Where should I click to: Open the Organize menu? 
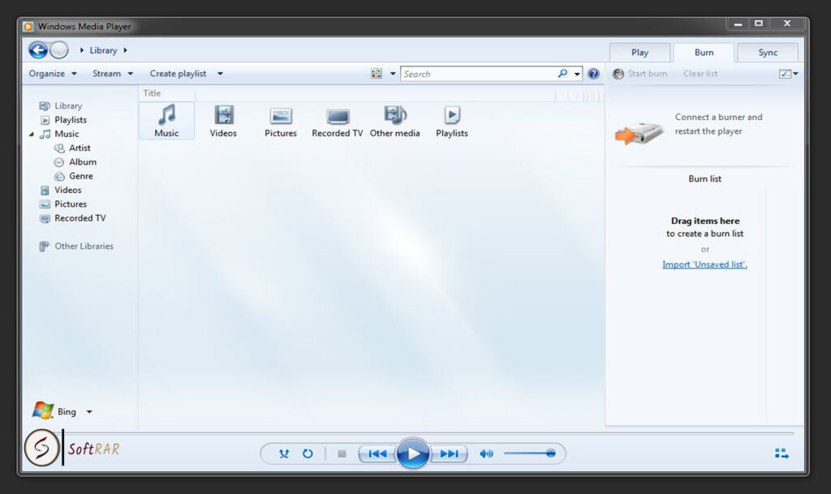tap(53, 74)
